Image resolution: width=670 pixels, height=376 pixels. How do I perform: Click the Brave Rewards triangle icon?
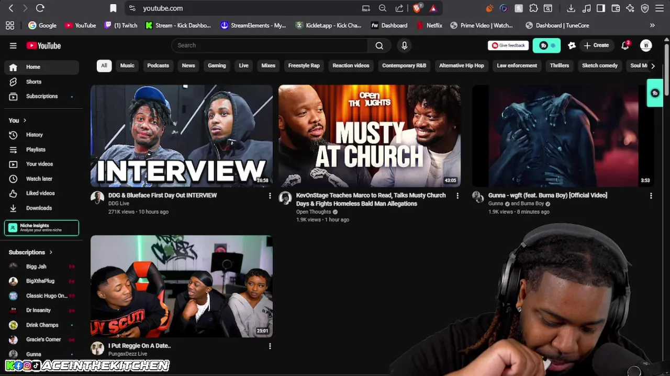click(x=433, y=8)
